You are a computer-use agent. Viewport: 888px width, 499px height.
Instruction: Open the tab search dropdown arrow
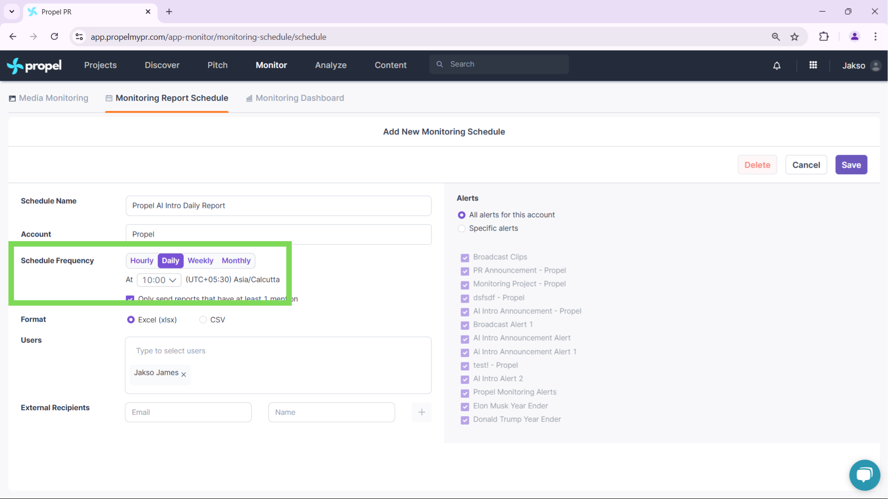click(x=12, y=12)
